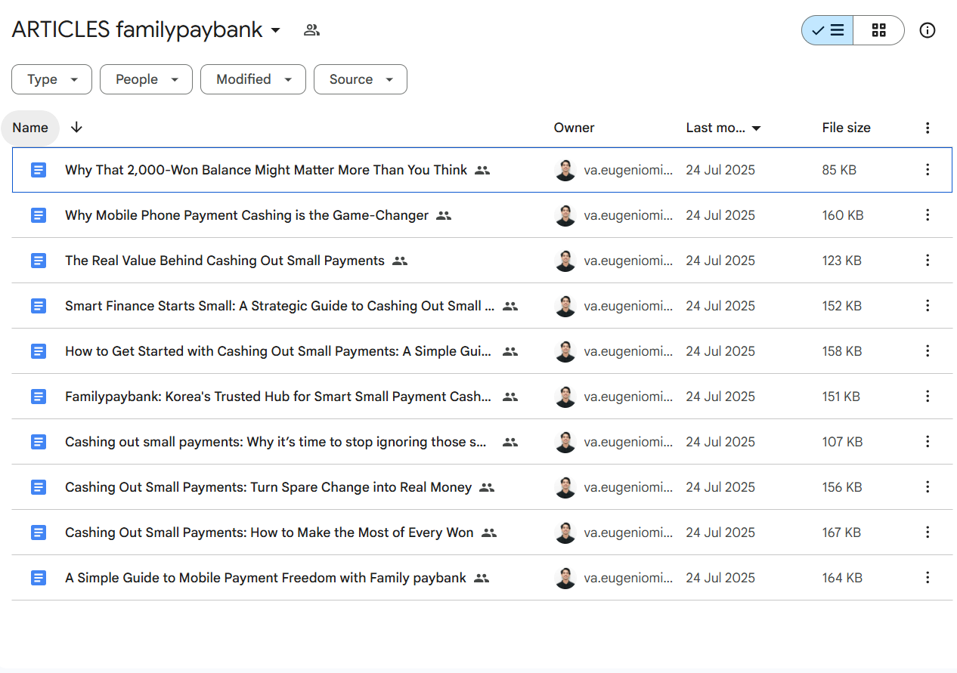Screen dimensions: 957x673
Task: Click the shared folder people icon beside title
Action: 311,30
